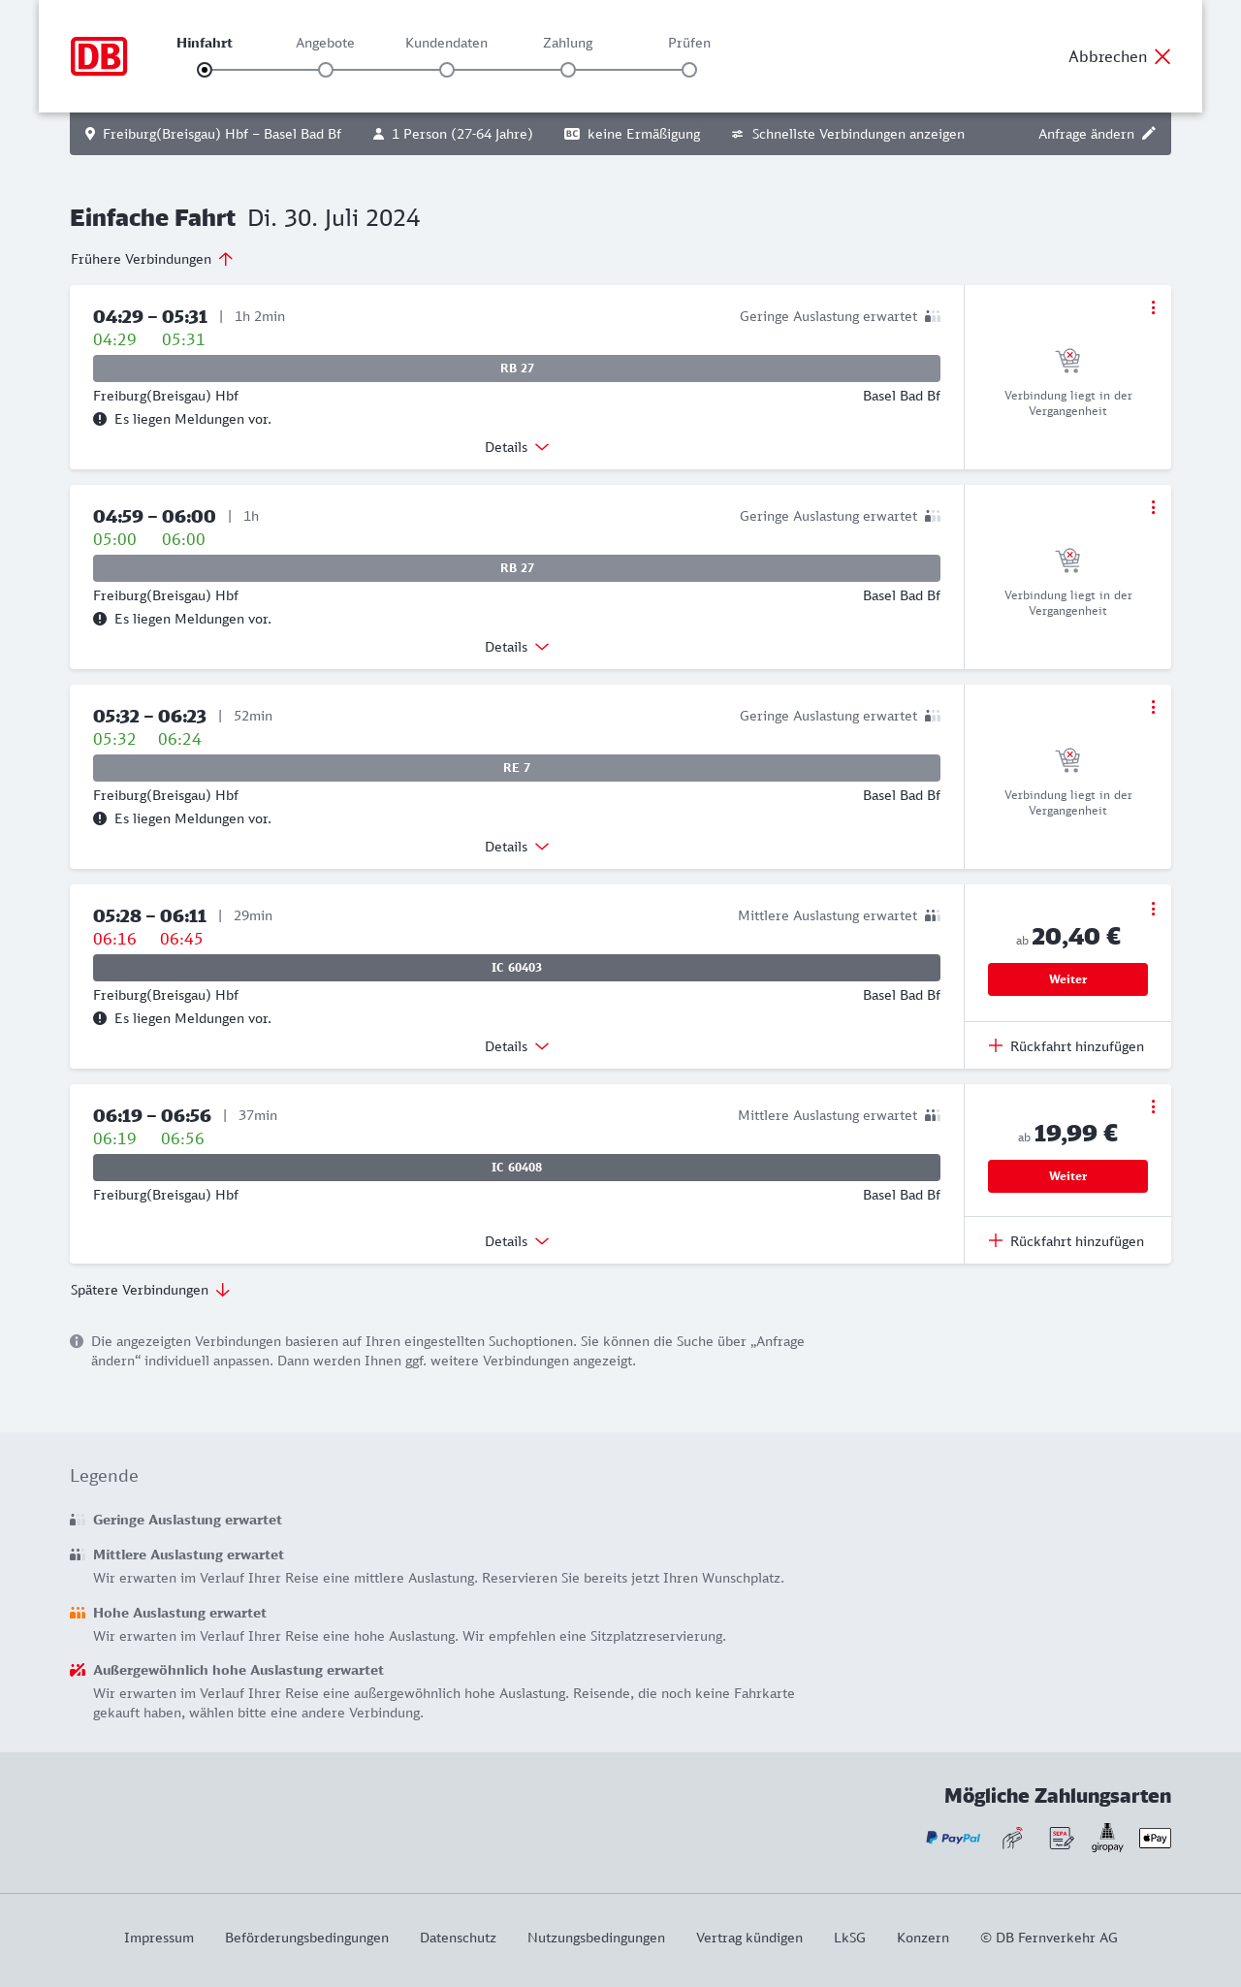Image resolution: width=1241 pixels, height=1987 pixels.
Task: Show Spätere Verbindungen
Action: pyautogui.click(x=150, y=1290)
